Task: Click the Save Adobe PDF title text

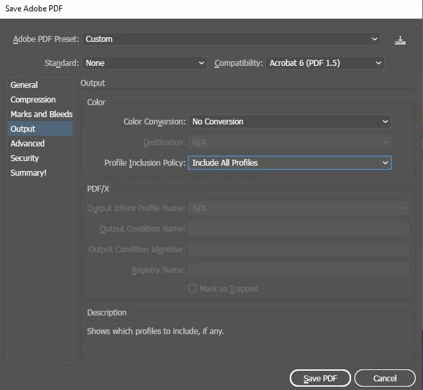Action: pyautogui.click(x=34, y=9)
